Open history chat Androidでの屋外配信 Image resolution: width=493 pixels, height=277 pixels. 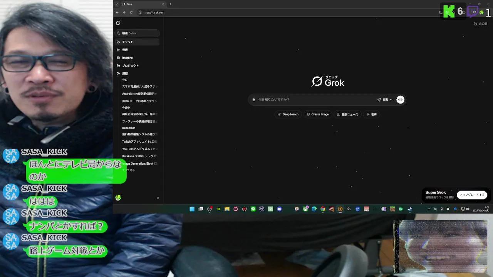(139, 93)
